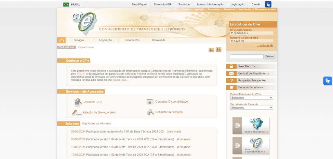333x159 pixels.
Task: Click Central de Atendimento sidebar label
Action: point(254,74)
